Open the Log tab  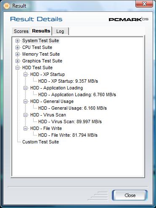pos(60,31)
